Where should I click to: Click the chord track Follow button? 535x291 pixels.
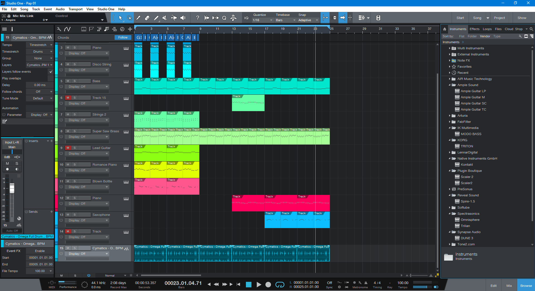coord(123,37)
